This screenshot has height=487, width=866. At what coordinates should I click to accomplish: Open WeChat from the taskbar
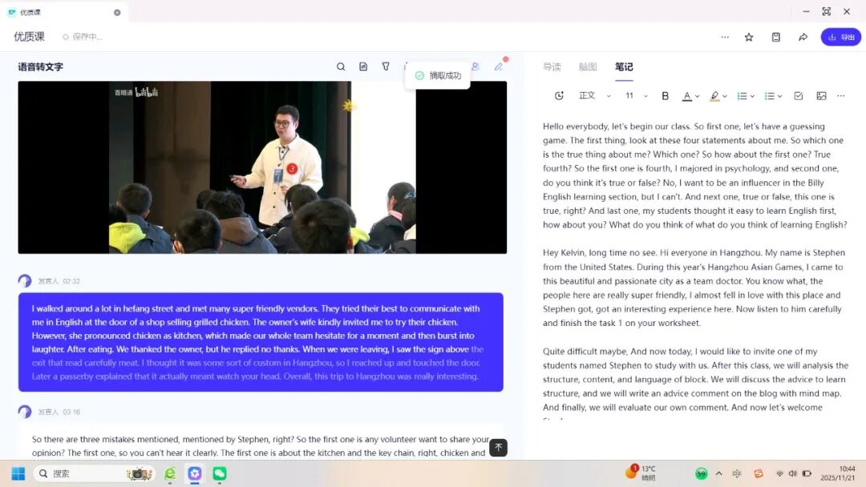coord(219,473)
